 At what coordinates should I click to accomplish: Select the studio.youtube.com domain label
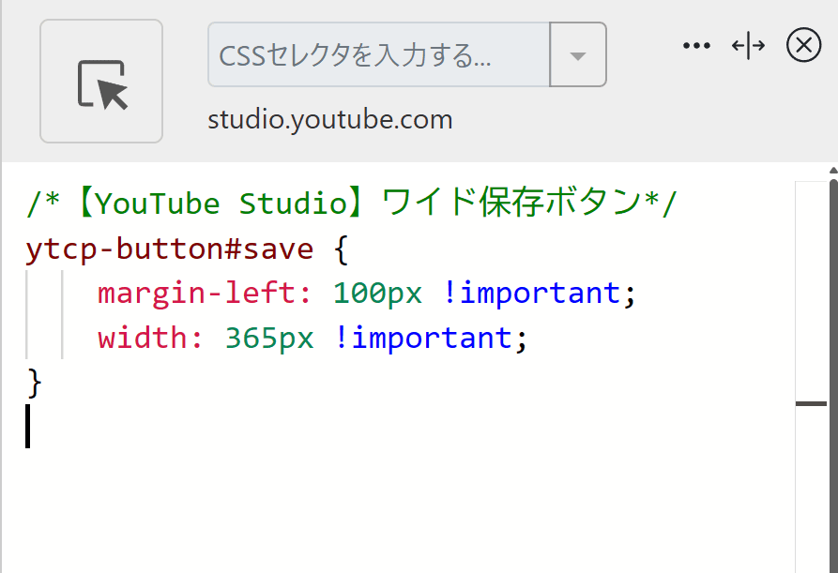click(330, 119)
